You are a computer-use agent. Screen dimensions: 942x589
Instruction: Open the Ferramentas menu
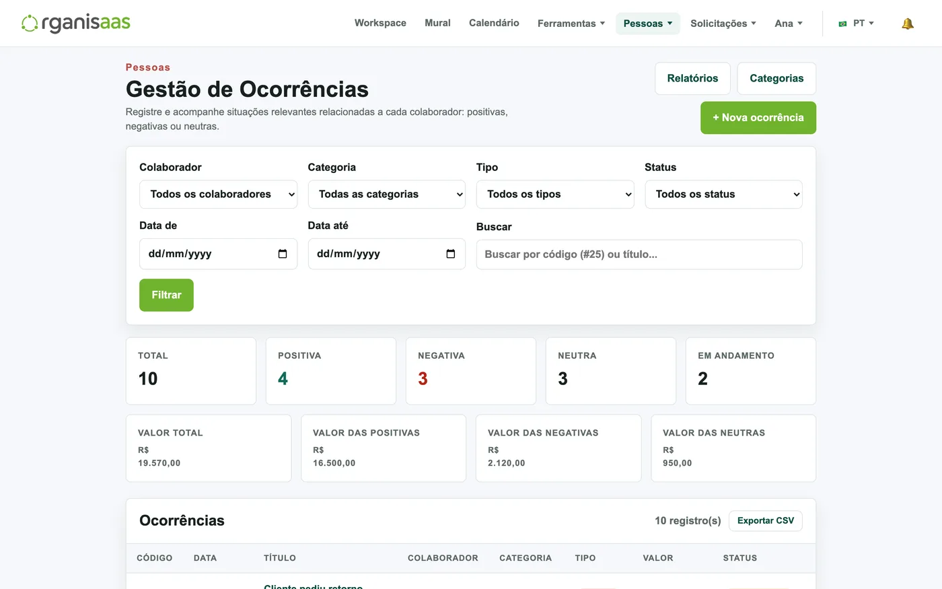click(571, 24)
